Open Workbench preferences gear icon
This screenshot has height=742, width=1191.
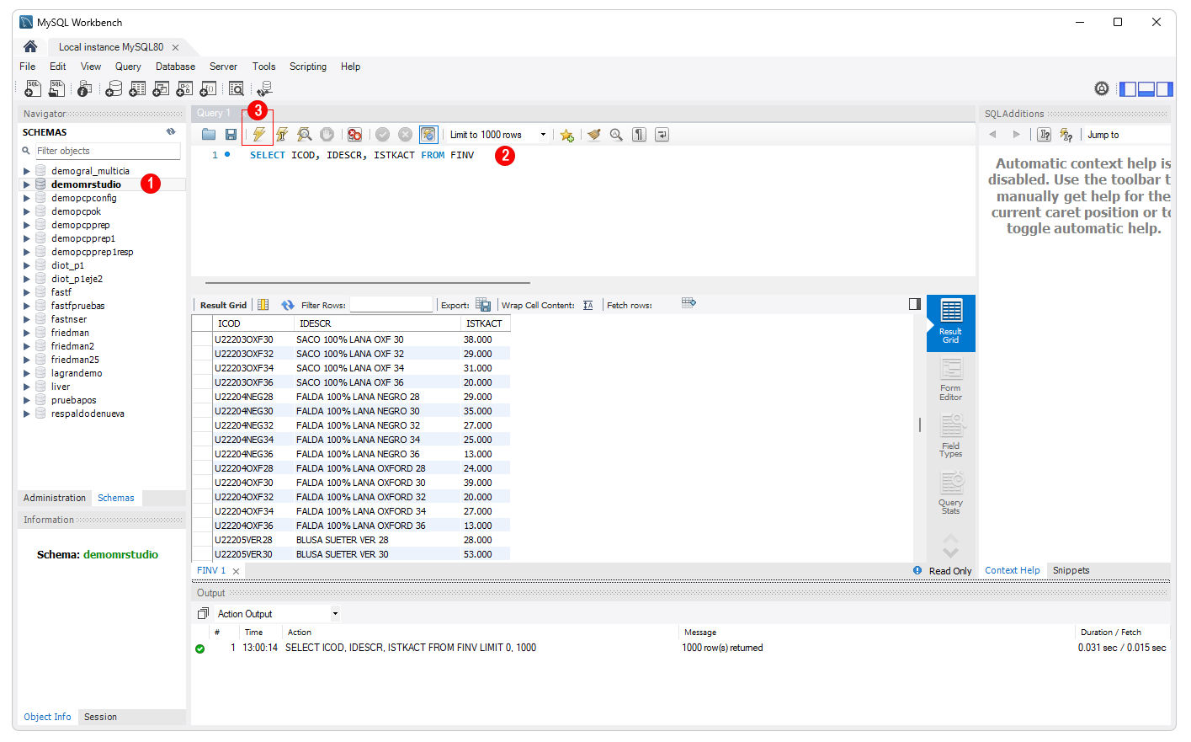(x=1101, y=88)
